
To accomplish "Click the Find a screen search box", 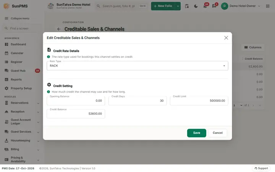I will tap(21, 28).
